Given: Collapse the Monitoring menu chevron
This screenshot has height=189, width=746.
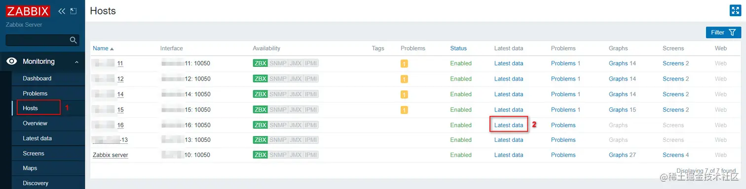Looking at the screenshot, I should tap(76, 62).
